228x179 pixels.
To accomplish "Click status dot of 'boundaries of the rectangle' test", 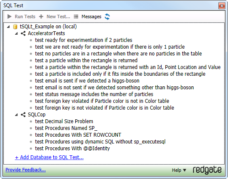I will click(x=31, y=74).
